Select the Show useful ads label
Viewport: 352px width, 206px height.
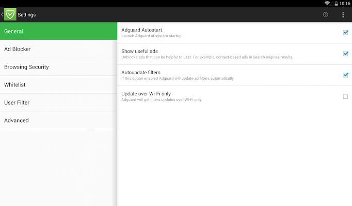tap(140, 51)
